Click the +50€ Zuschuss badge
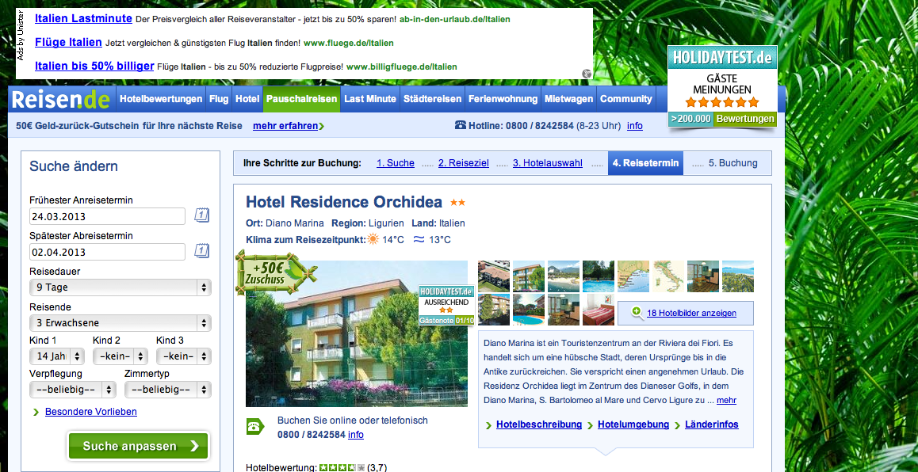This screenshot has width=918, height=472. tap(271, 273)
